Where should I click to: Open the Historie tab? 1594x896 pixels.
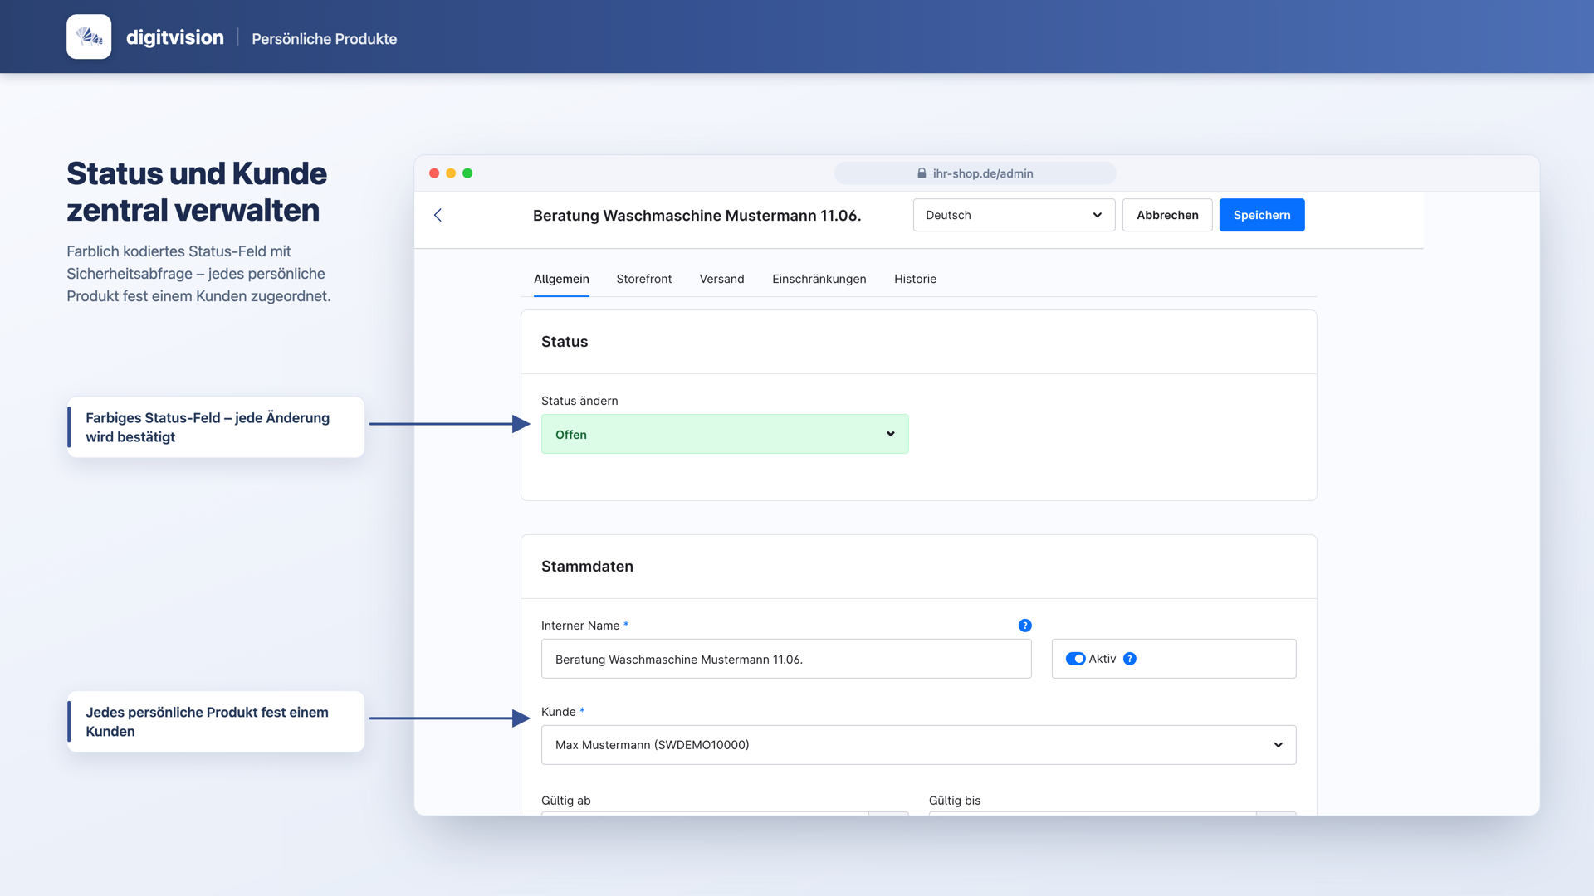(915, 279)
